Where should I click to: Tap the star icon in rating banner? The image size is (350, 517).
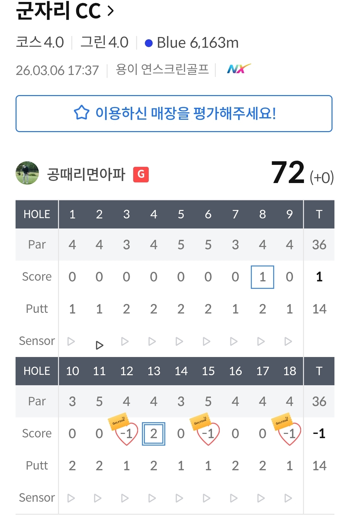[81, 113]
